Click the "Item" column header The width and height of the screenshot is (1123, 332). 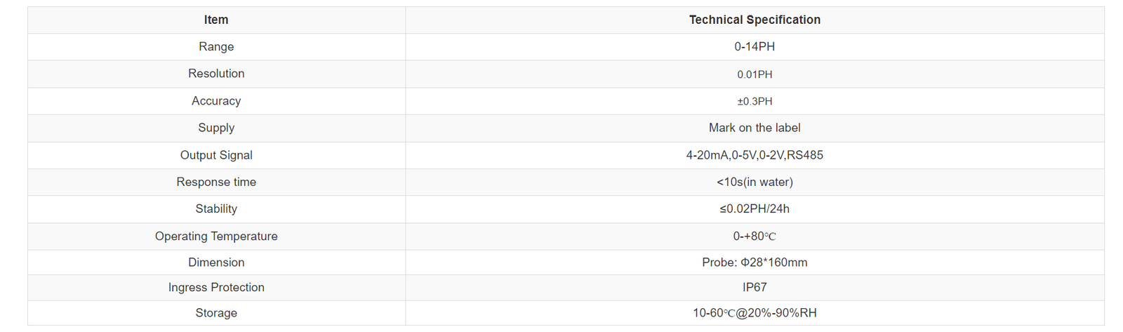click(x=216, y=20)
